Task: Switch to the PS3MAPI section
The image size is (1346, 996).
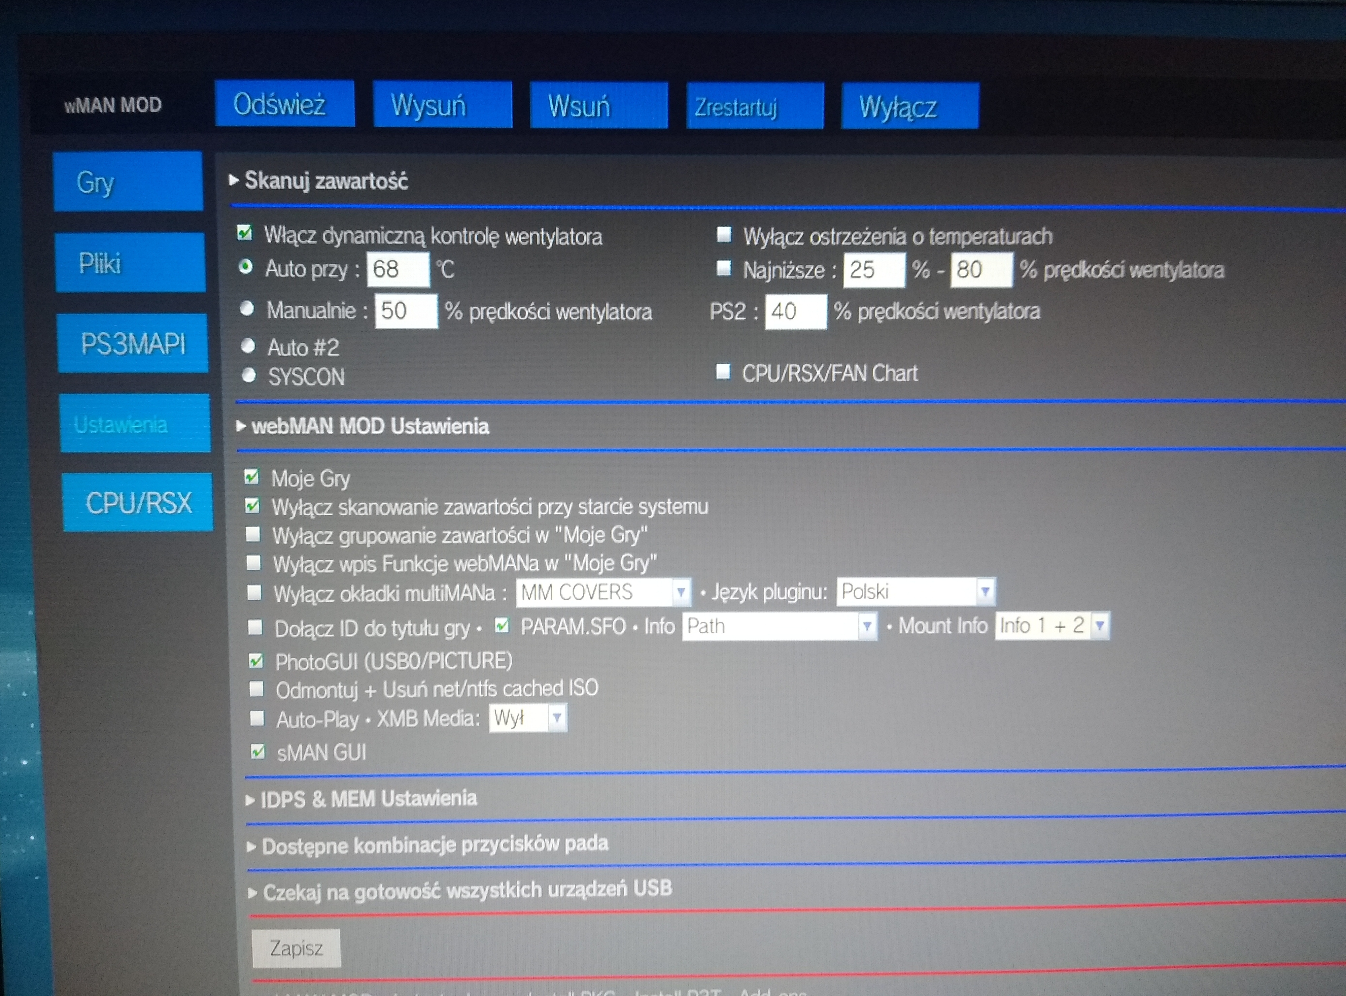Action: [x=133, y=344]
